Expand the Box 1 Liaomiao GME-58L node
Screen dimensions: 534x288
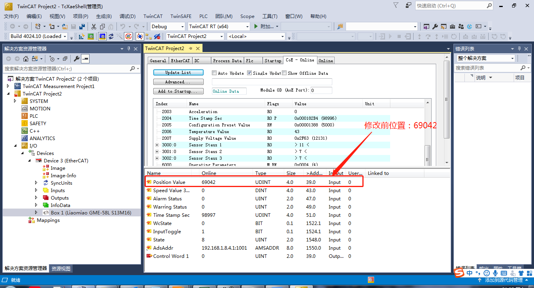click(x=37, y=212)
